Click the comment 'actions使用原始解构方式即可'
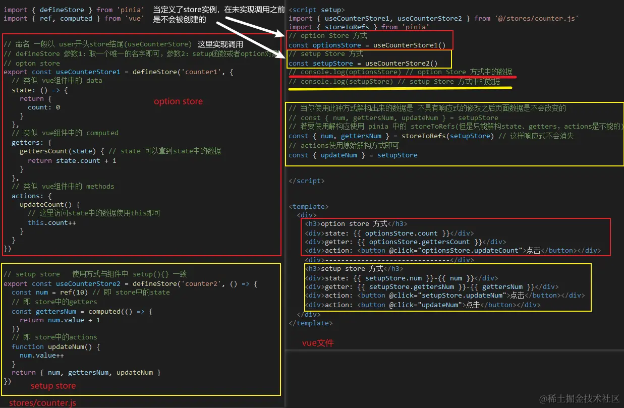Screen dimensions: 624x408 [x=344, y=145]
